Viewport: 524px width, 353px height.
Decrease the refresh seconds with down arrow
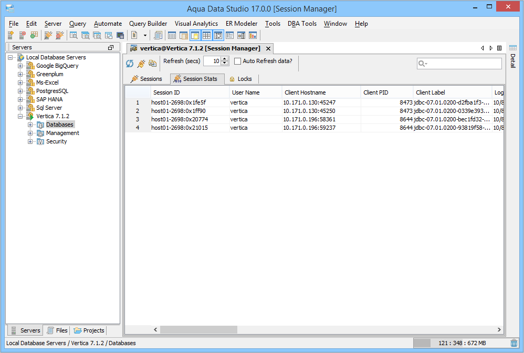tap(225, 63)
